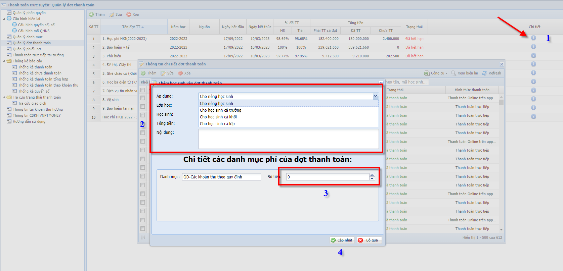This screenshot has width=563, height=271.
Task: Increase Số tiền using the spinner up arrow
Action: point(372,175)
